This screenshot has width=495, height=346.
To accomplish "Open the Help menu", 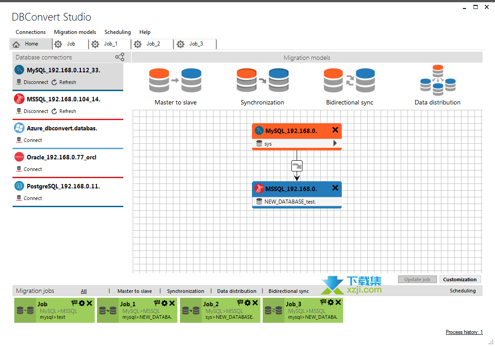I will pyautogui.click(x=145, y=32).
